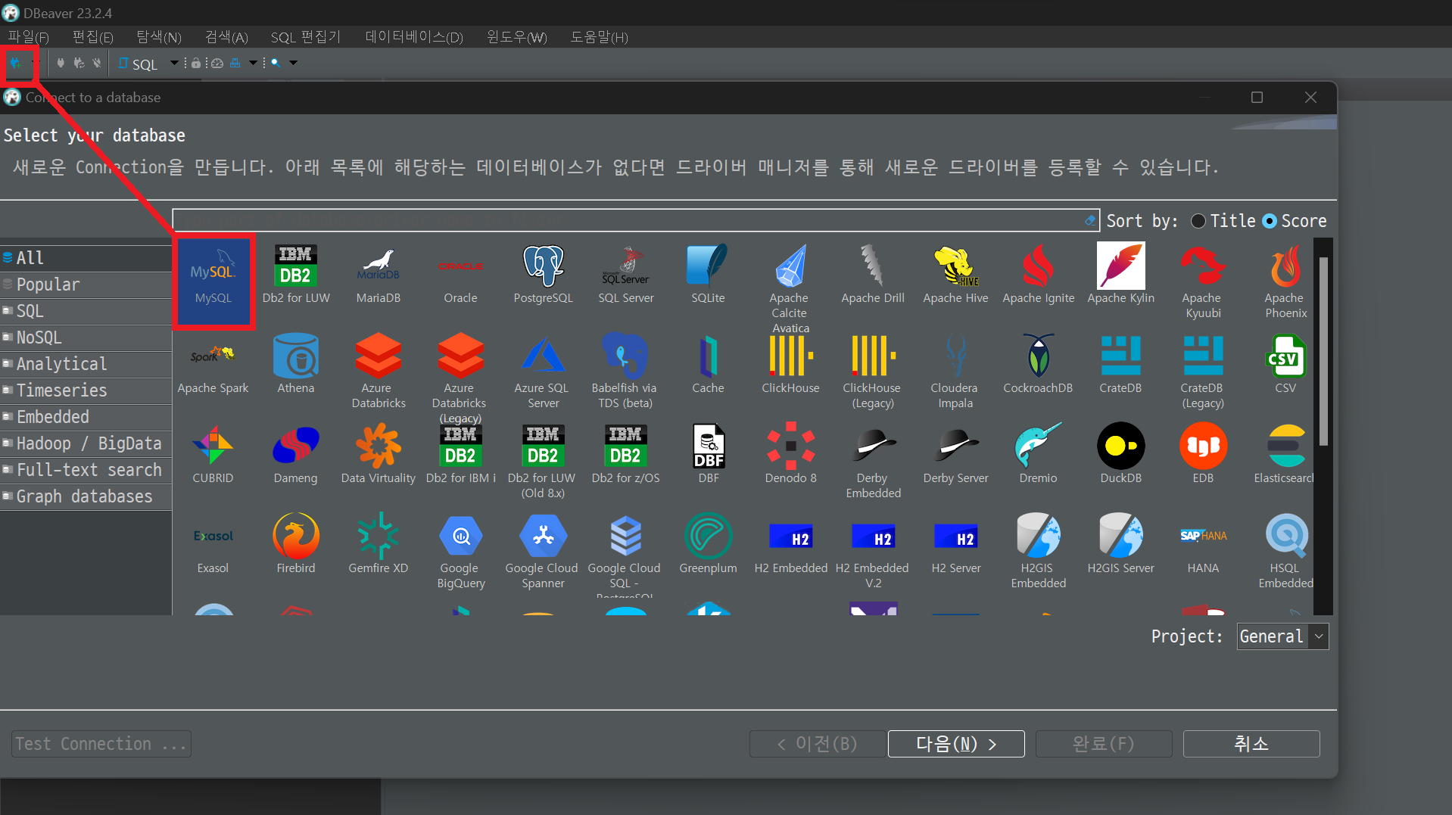Select the Apache Ignite icon
1452x815 pixels.
click(x=1038, y=274)
